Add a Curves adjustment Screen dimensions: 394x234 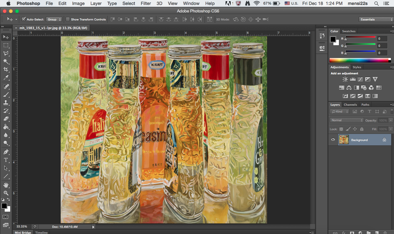[x=360, y=79]
